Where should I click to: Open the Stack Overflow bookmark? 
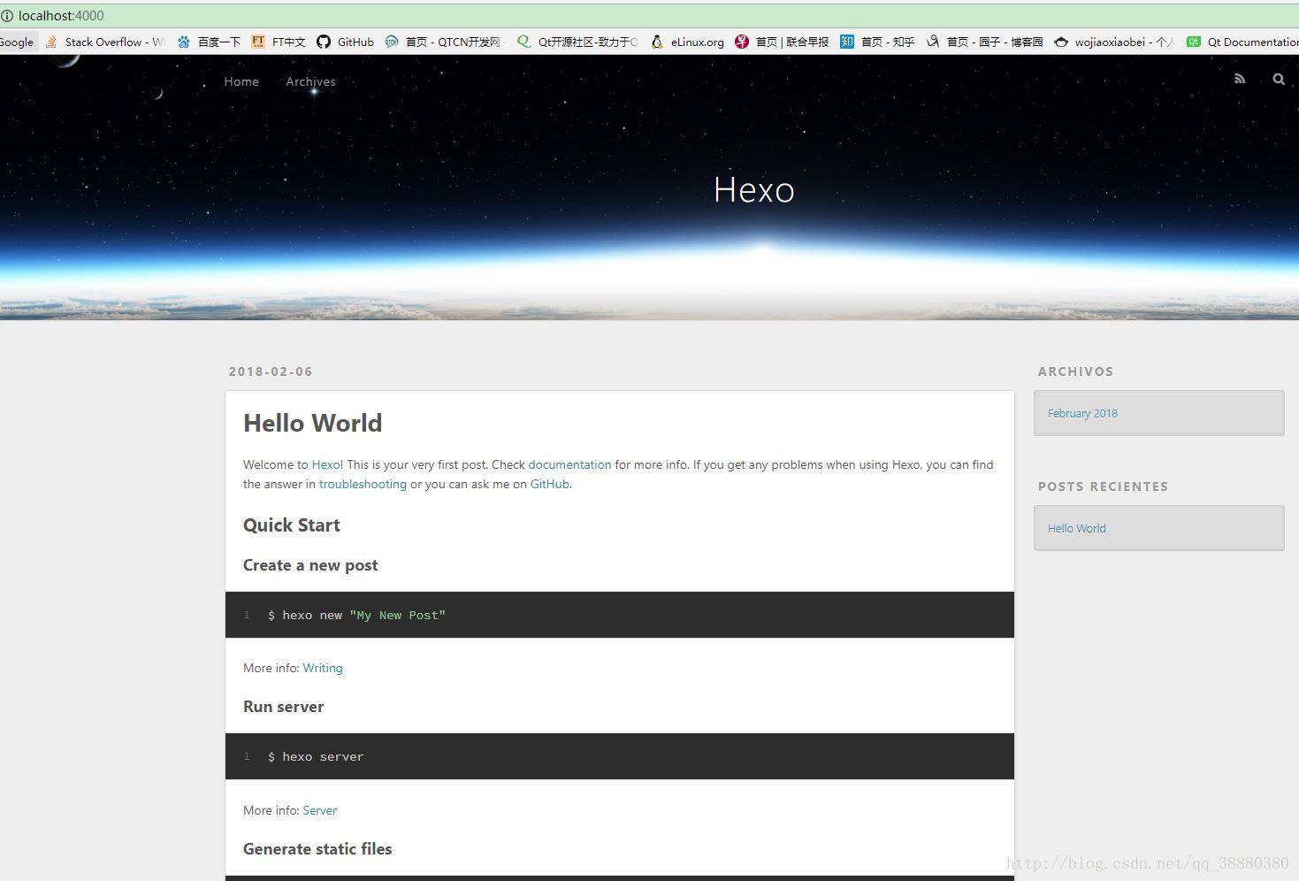tap(105, 42)
